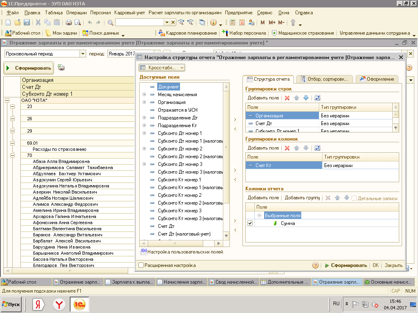Open the Calculator icon in toolbar

point(232,23)
